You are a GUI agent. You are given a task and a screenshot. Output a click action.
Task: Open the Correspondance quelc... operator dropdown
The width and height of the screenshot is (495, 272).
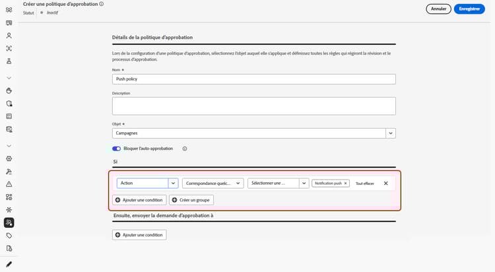[213, 184]
